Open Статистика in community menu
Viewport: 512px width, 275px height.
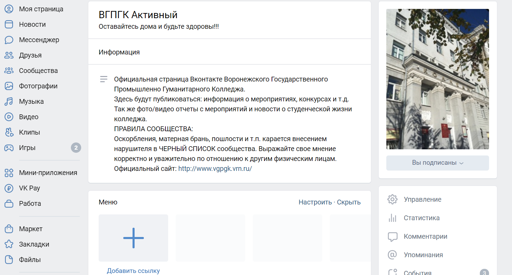[422, 218]
